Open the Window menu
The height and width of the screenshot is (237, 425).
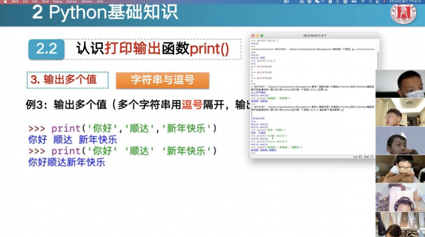click(87, 2)
